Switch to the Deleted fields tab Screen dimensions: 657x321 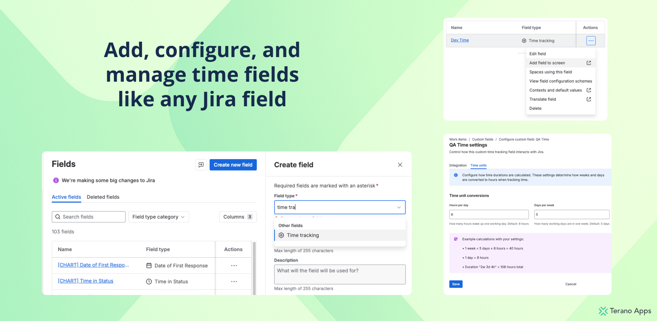(103, 197)
